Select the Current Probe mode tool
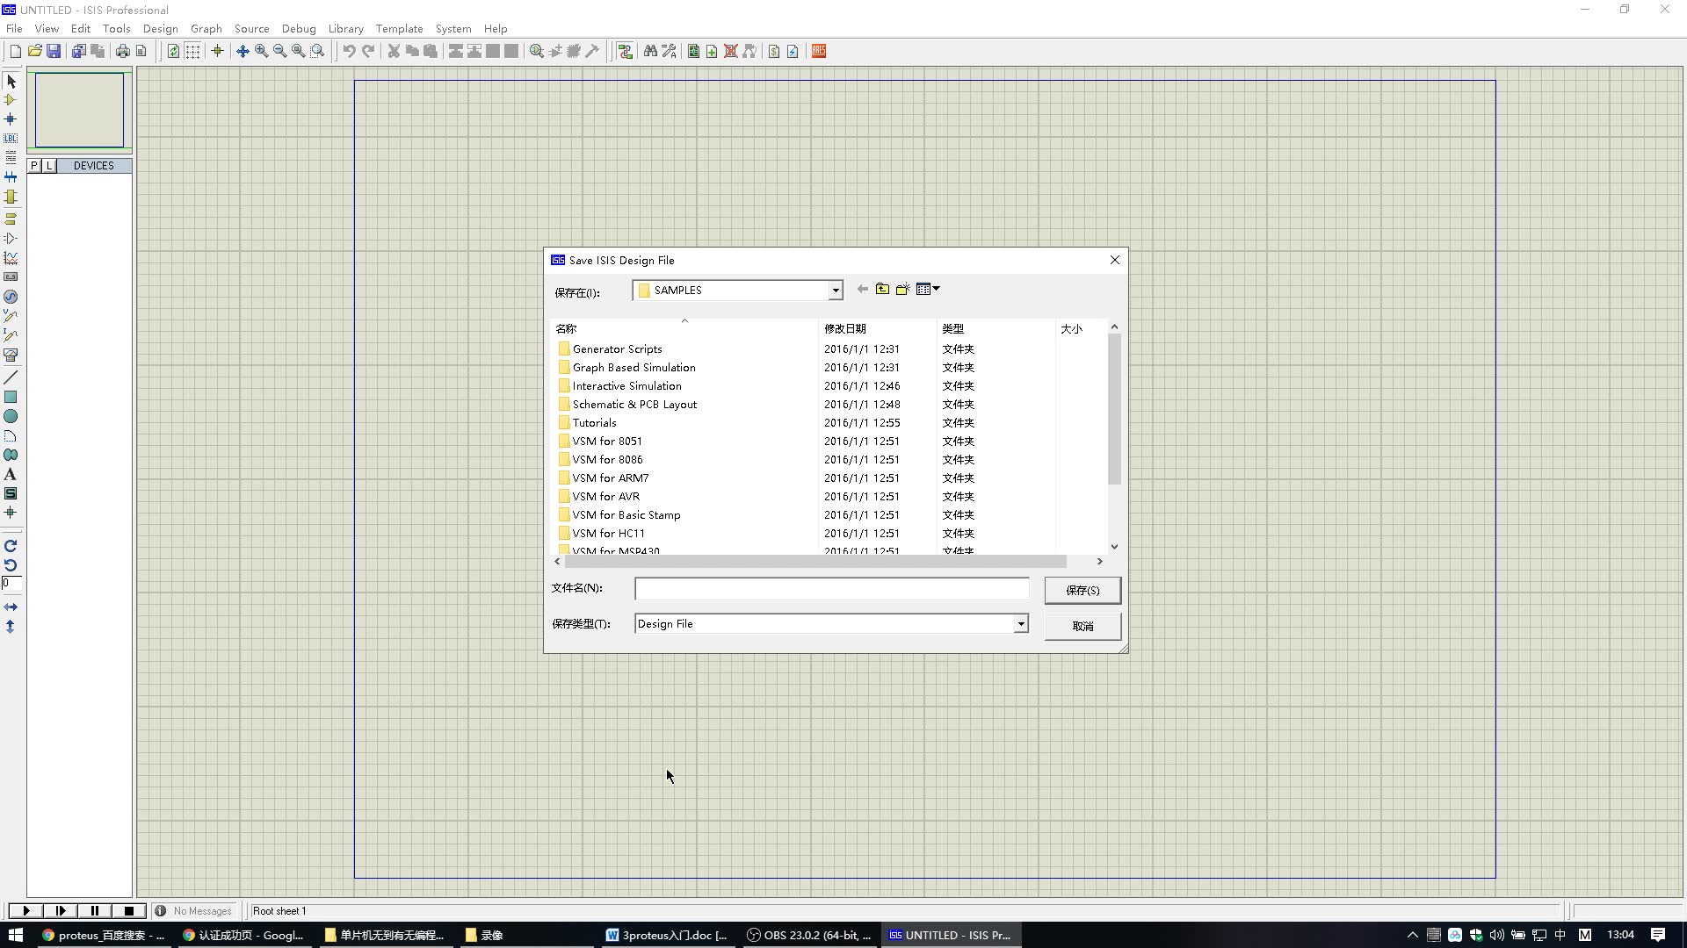The height and width of the screenshot is (948, 1687). [11, 335]
